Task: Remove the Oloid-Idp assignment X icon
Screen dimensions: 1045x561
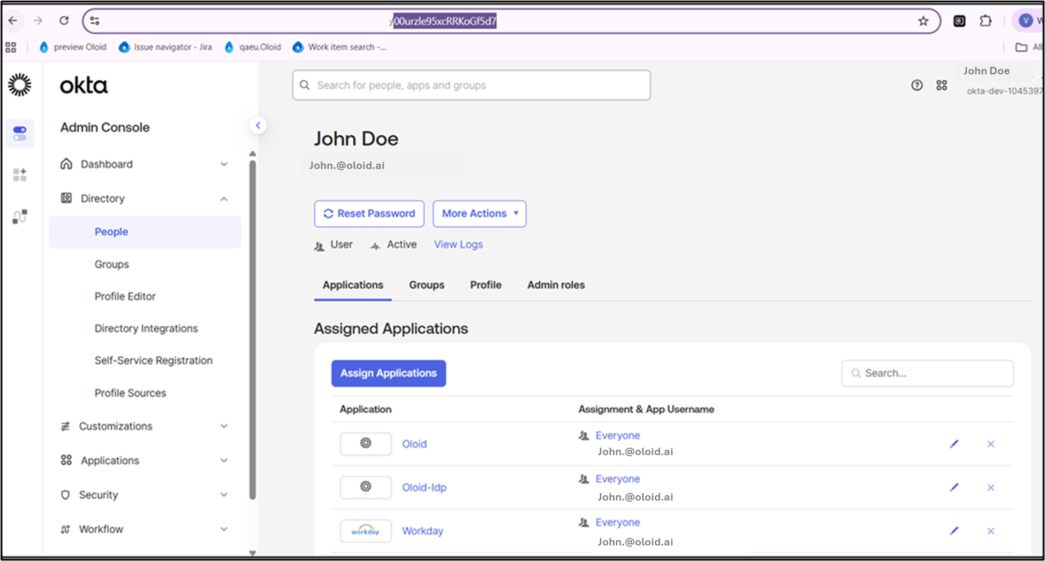Action: click(x=991, y=487)
